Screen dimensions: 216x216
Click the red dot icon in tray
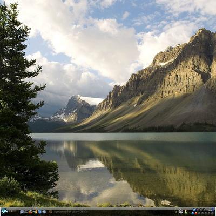pyautogui.click(x=196, y=213)
